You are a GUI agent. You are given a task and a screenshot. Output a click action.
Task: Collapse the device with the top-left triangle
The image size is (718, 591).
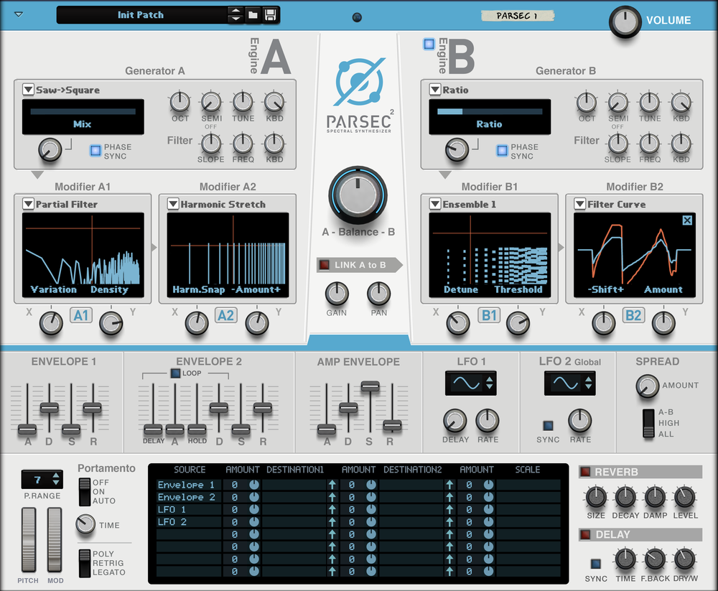(19, 14)
